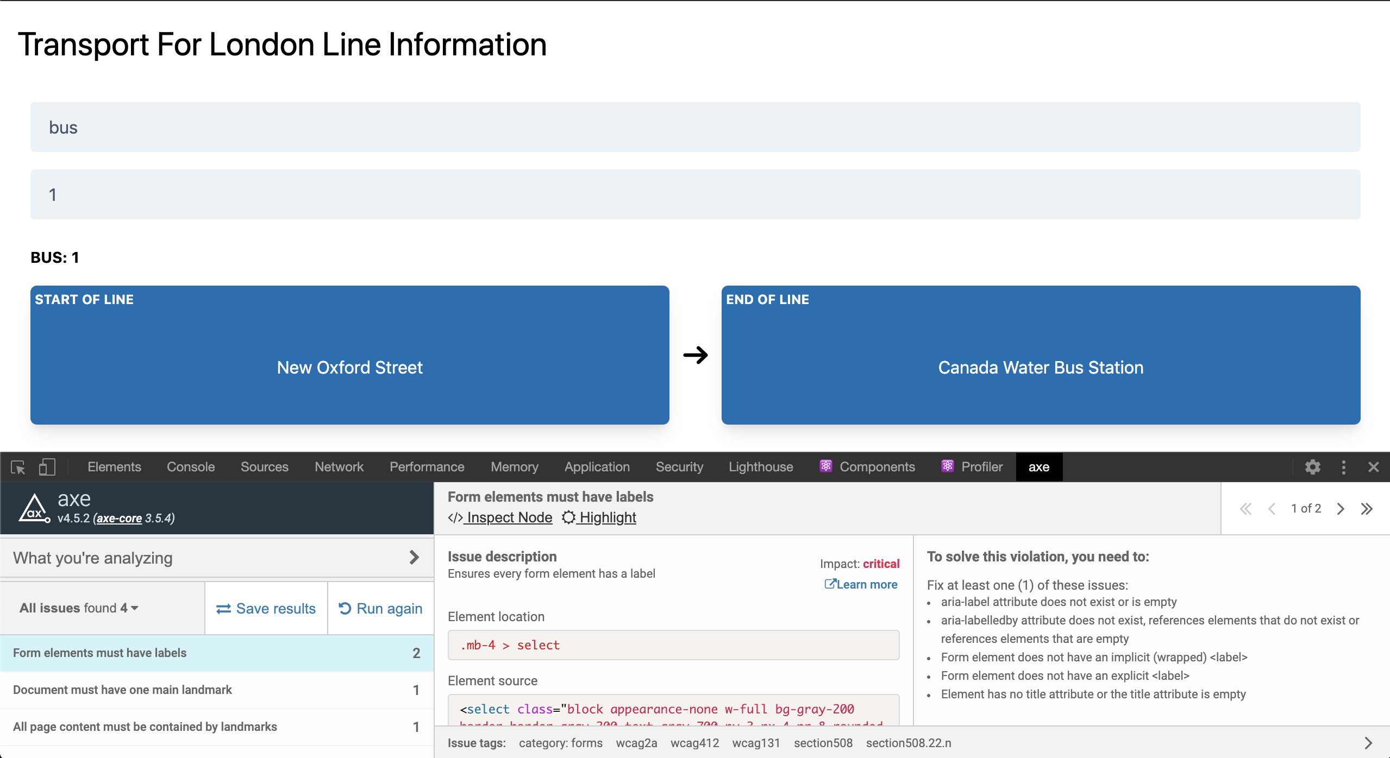The height and width of the screenshot is (758, 1390).
Task: Open the Sources tab
Action: pos(265,467)
